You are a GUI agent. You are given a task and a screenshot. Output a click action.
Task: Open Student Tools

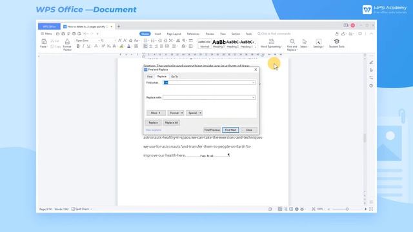(x=336, y=43)
